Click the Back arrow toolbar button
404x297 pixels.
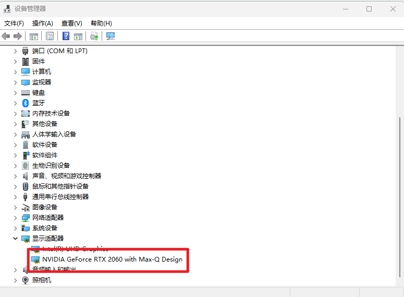(6, 36)
